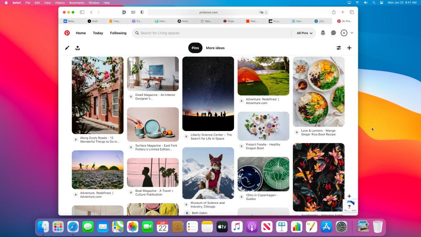The width and height of the screenshot is (421, 237).
Task: Open the Following link
Action: coord(118,33)
